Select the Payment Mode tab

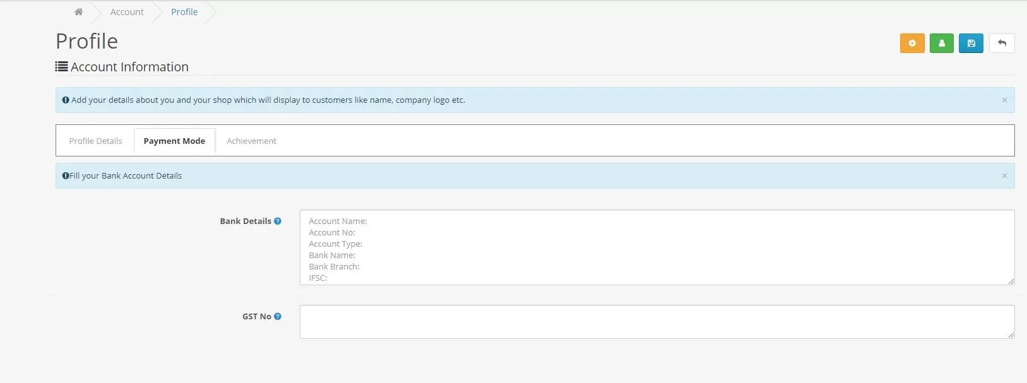(174, 141)
